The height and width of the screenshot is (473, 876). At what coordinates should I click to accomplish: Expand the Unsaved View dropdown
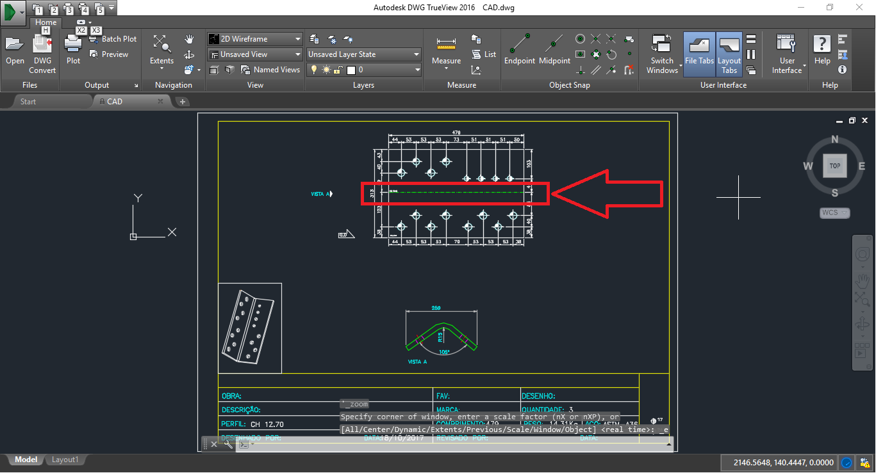(297, 54)
